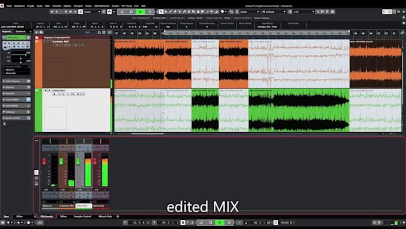
Task: Open the Studio menu
Action: tap(88, 6)
